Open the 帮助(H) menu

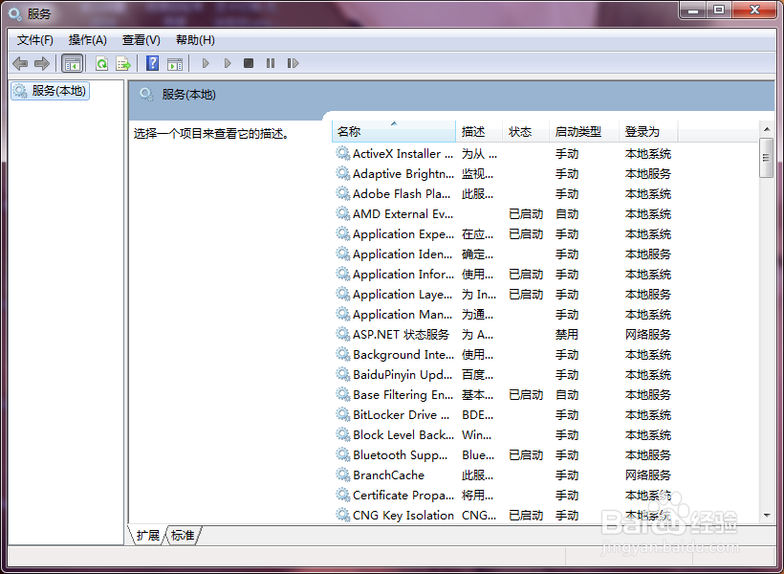coord(195,40)
